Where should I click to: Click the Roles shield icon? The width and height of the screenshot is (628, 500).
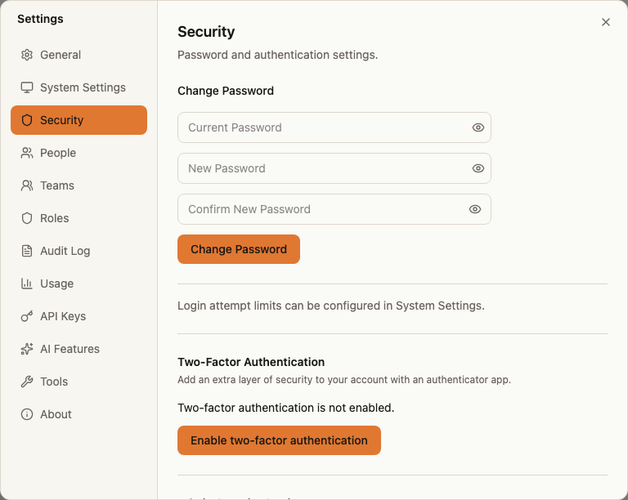(x=27, y=218)
